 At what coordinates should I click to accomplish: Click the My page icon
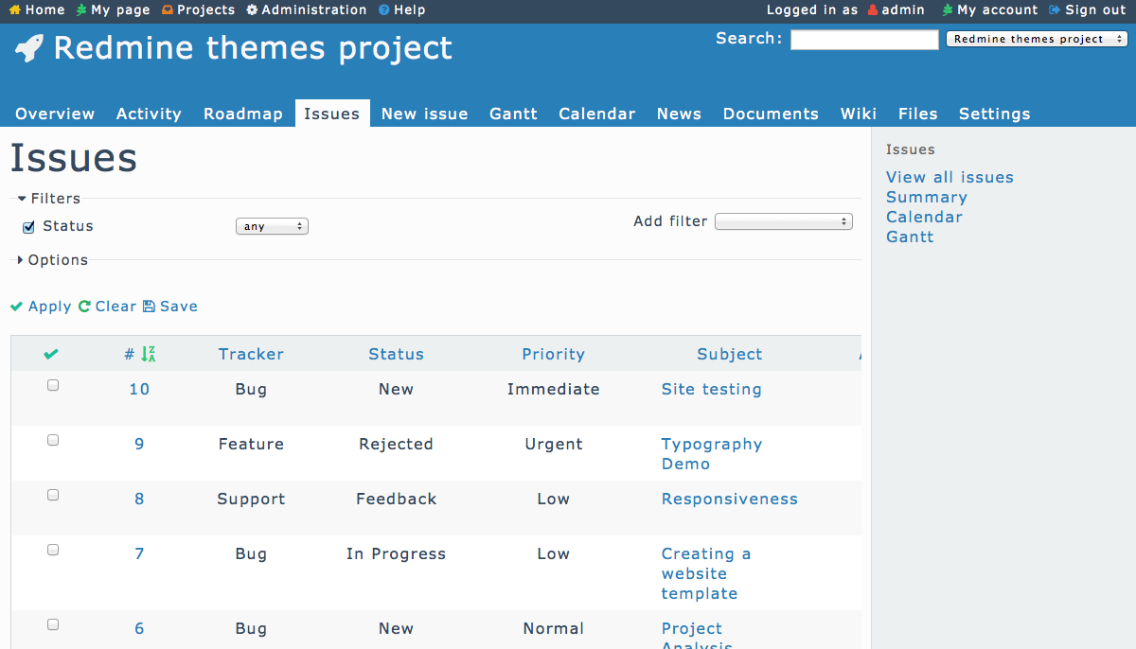tap(81, 10)
